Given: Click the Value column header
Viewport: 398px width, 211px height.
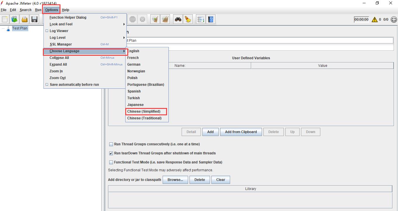Looking at the screenshot, I should (x=322, y=66).
